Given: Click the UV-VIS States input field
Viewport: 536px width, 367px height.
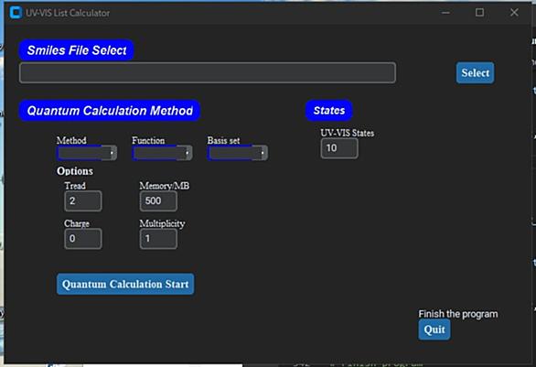Looking at the screenshot, I should pyautogui.click(x=339, y=148).
